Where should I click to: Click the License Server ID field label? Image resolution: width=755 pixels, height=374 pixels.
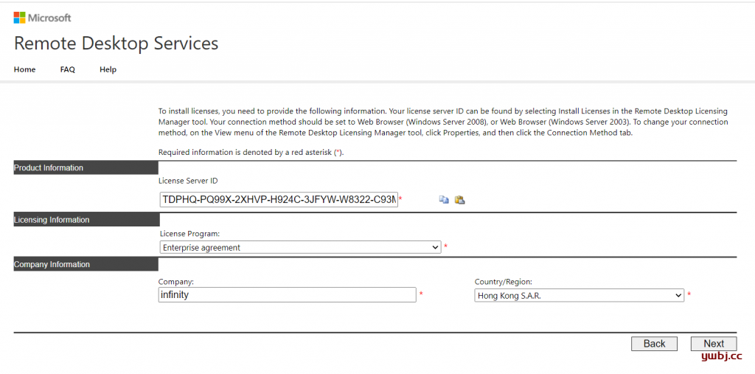(x=188, y=181)
